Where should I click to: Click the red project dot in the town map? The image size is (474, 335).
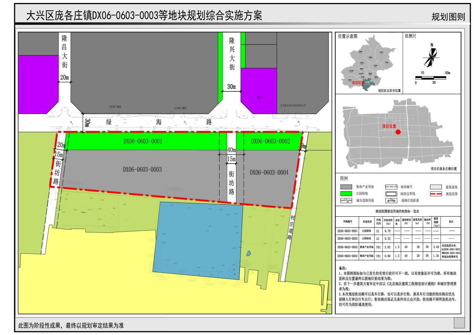398,132
